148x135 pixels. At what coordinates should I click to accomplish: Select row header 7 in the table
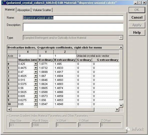[x=13, y=92]
